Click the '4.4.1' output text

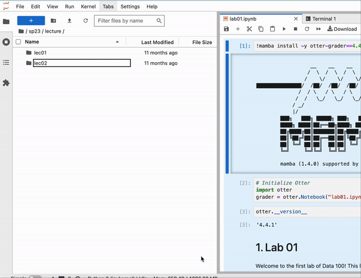tap(267, 225)
